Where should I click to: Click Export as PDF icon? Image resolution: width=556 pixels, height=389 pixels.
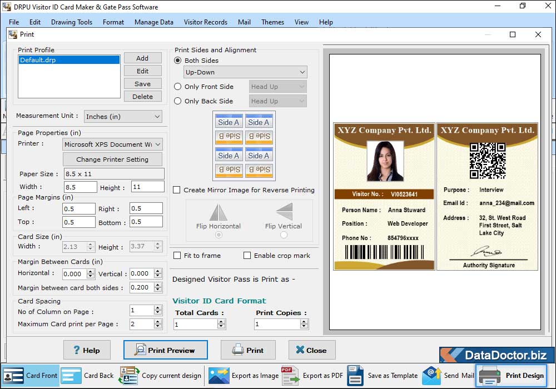click(290, 376)
